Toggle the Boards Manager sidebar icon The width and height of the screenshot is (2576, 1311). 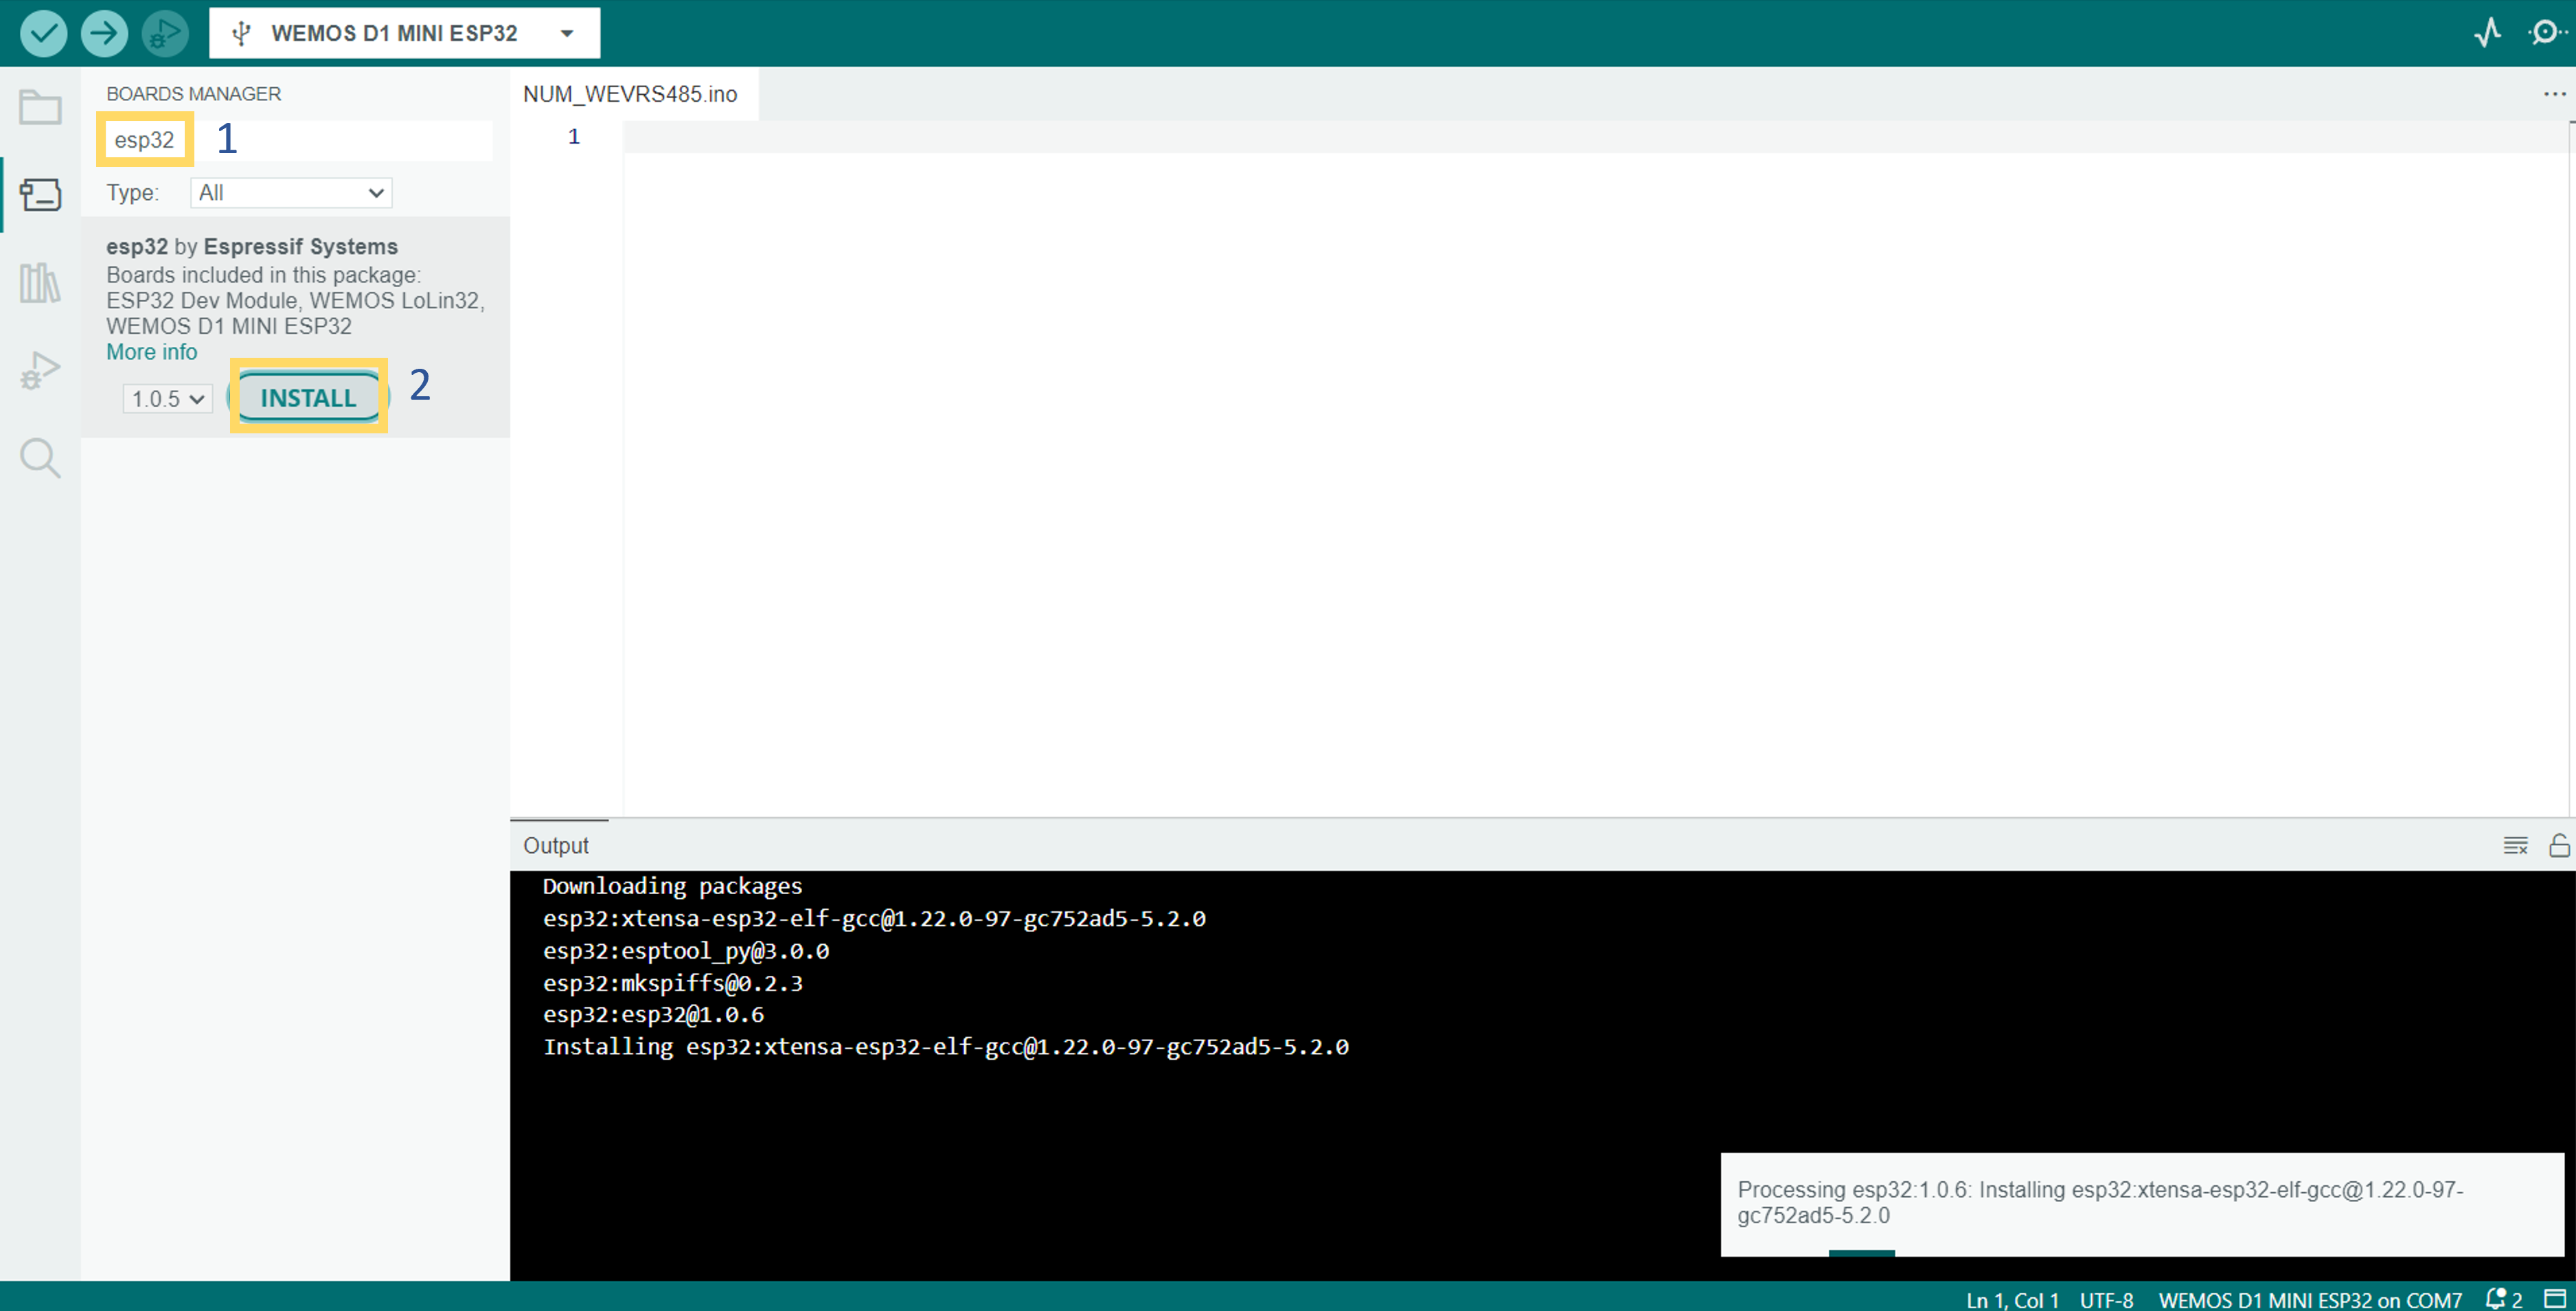click(40, 194)
